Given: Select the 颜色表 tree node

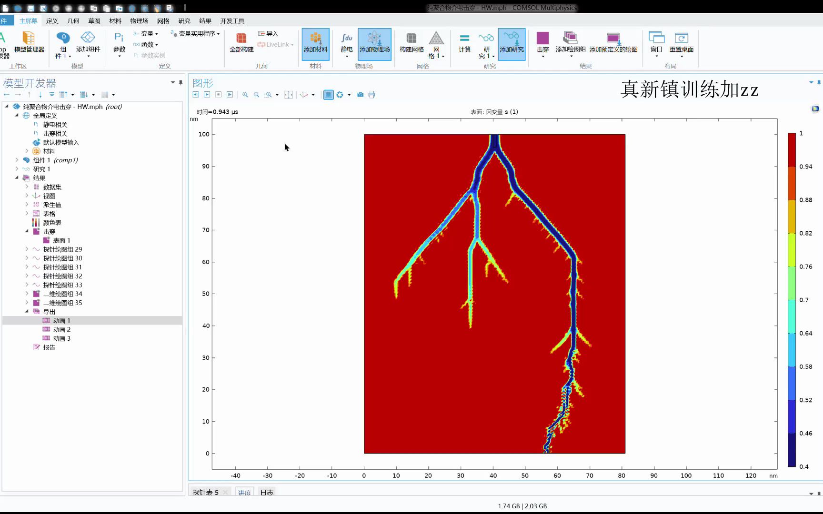Looking at the screenshot, I should [x=52, y=223].
